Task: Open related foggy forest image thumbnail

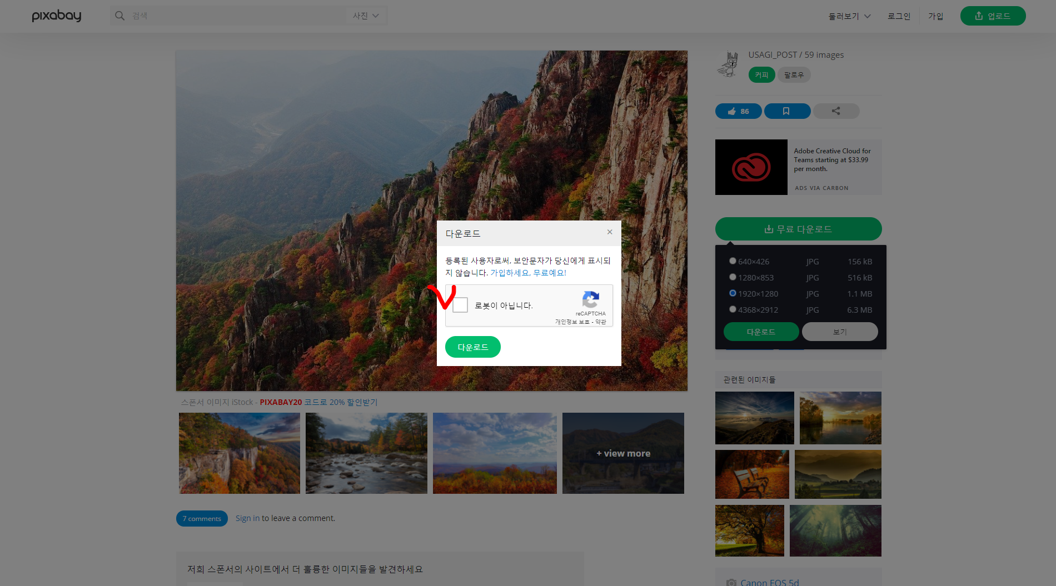Action: point(835,530)
